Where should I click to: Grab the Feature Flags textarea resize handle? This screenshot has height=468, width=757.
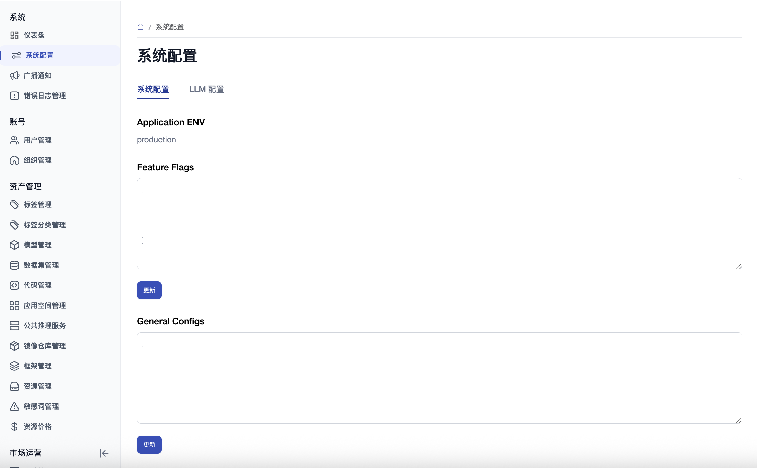coord(739,266)
